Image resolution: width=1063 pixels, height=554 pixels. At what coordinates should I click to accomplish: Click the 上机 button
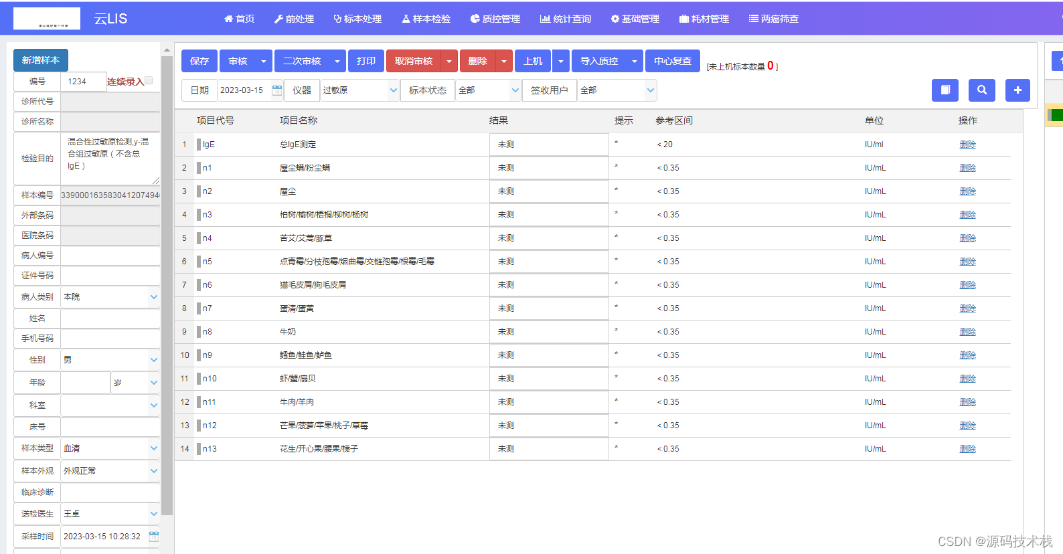point(534,61)
